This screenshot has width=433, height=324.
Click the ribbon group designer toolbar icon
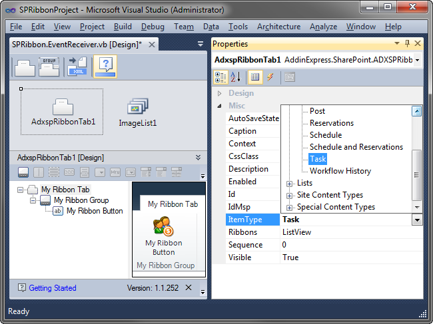coord(23,172)
